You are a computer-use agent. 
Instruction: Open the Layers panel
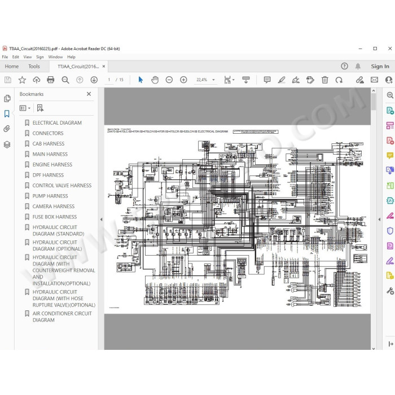7,144
